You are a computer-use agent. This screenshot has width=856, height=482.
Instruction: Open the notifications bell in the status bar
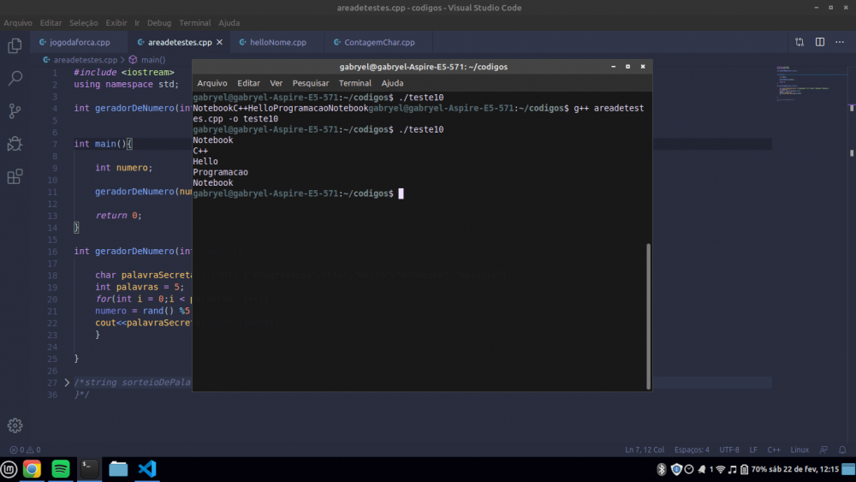coord(842,449)
